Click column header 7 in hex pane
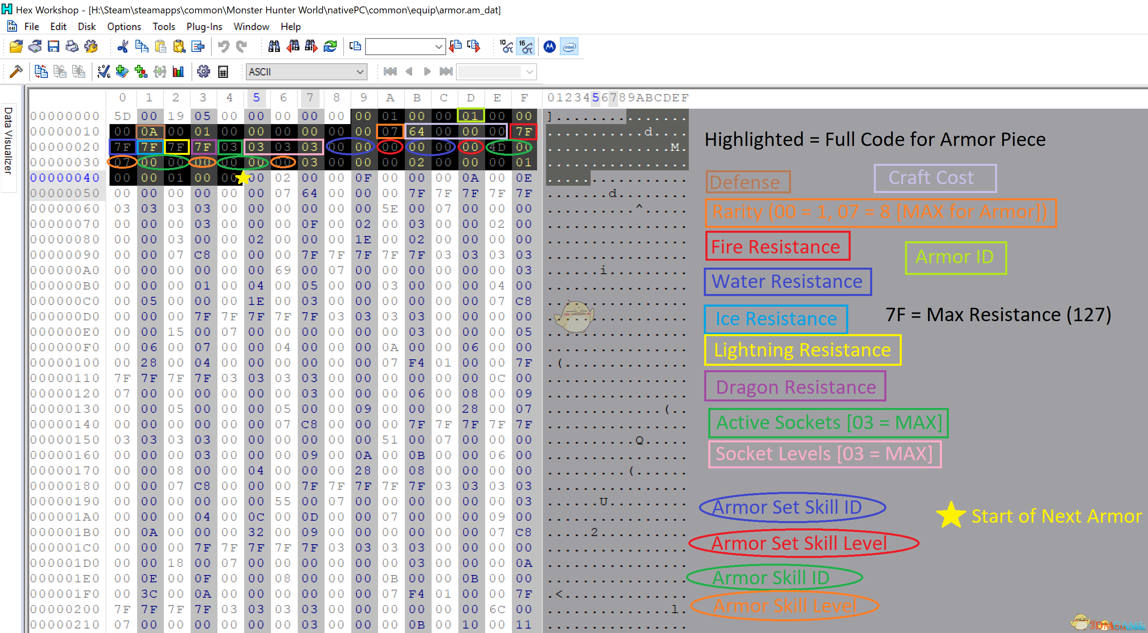The width and height of the screenshot is (1148, 633). (x=310, y=98)
